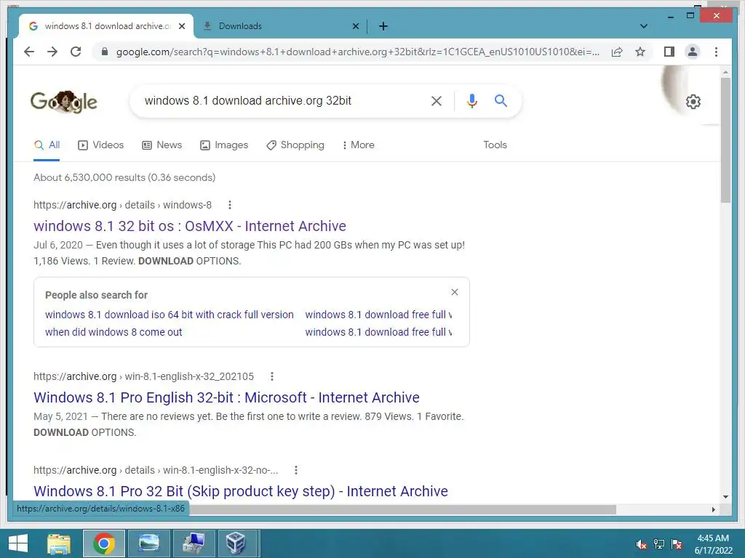Switch to Shopping results
This screenshot has width=745, height=558.
coord(295,145)
